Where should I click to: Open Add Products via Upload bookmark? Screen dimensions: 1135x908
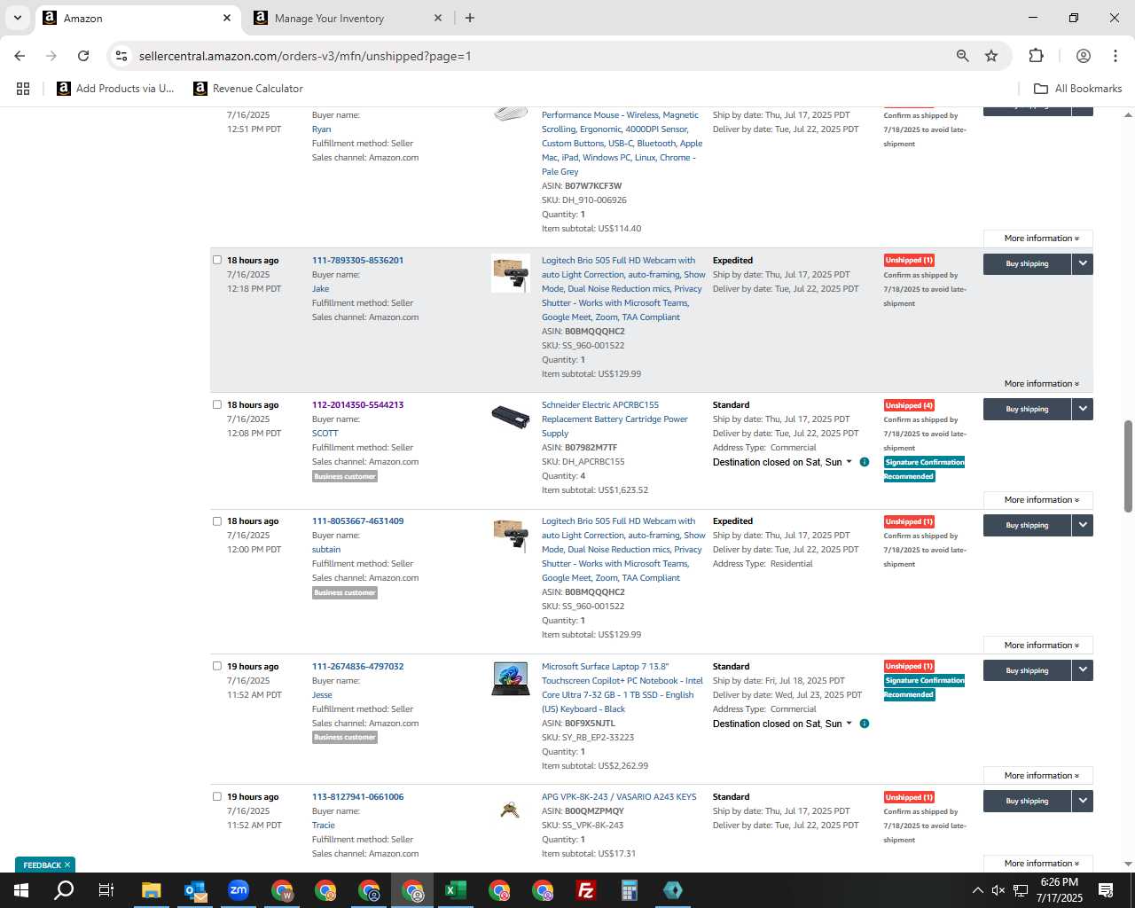(116, 89)
